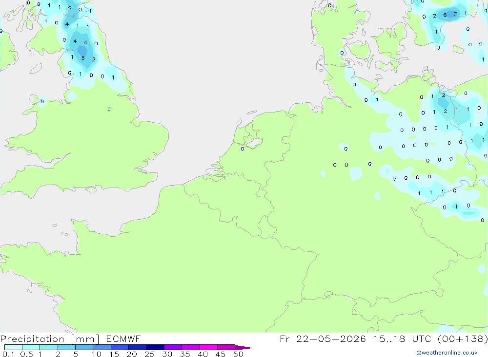Select the 35–40 mm violet legend swatch

click(191, 347)
